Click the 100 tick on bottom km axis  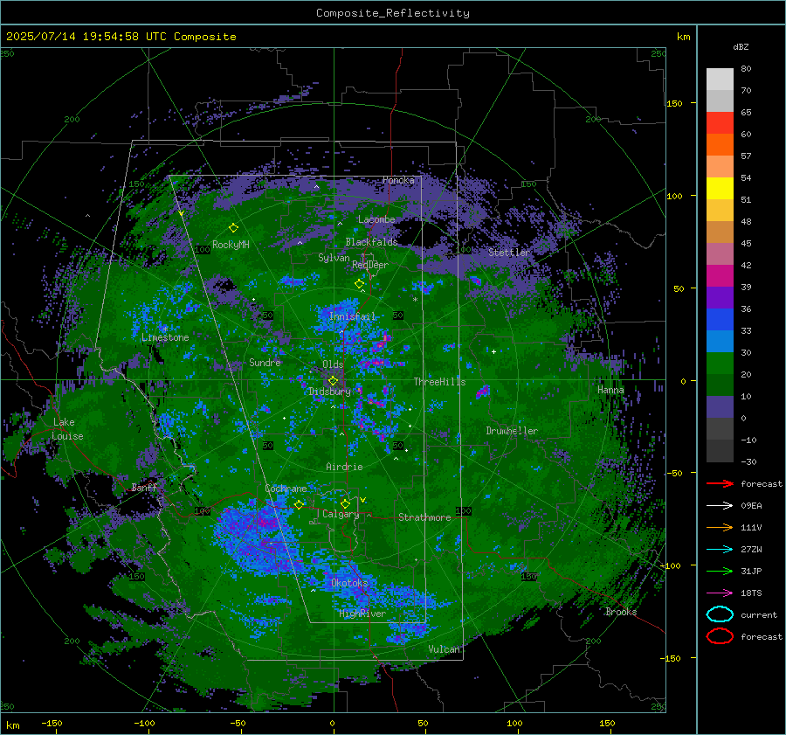point(514,723)
